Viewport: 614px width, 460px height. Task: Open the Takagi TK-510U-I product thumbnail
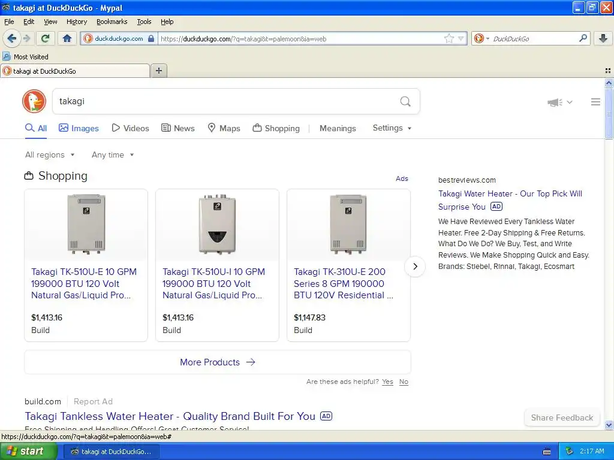(x=217, y=224)
